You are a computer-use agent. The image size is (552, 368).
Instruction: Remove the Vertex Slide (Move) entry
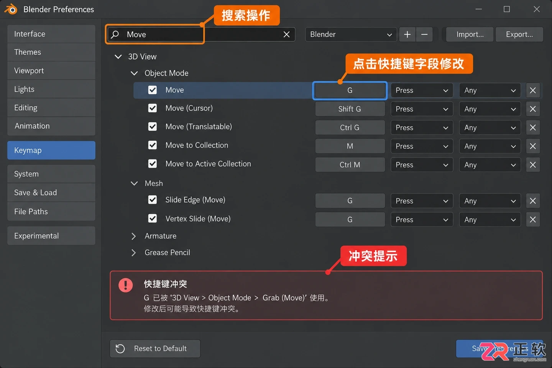click(x=533, y=220)
